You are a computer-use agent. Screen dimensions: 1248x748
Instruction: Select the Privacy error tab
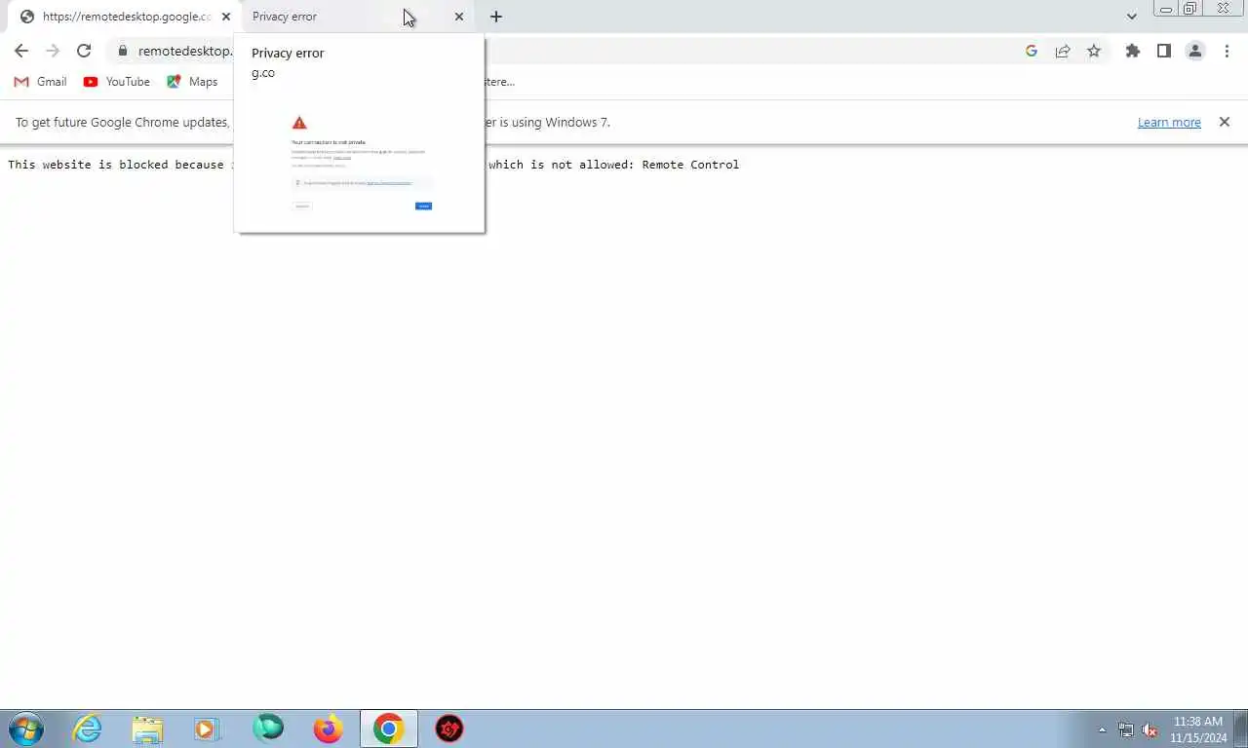point(356,17)
